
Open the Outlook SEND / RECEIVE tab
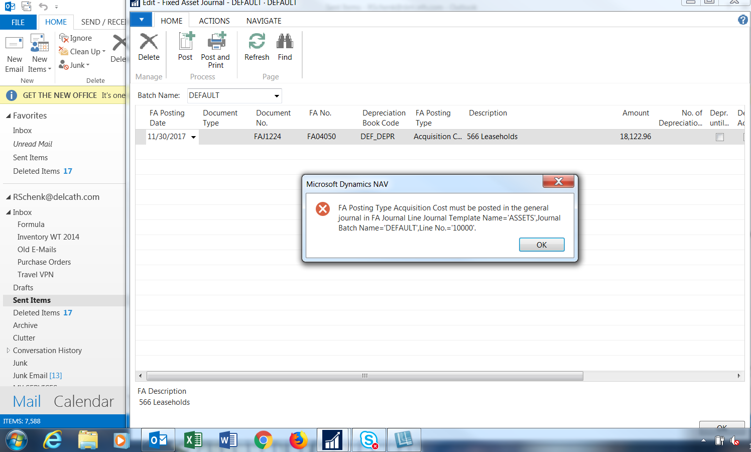pos(103,22)
